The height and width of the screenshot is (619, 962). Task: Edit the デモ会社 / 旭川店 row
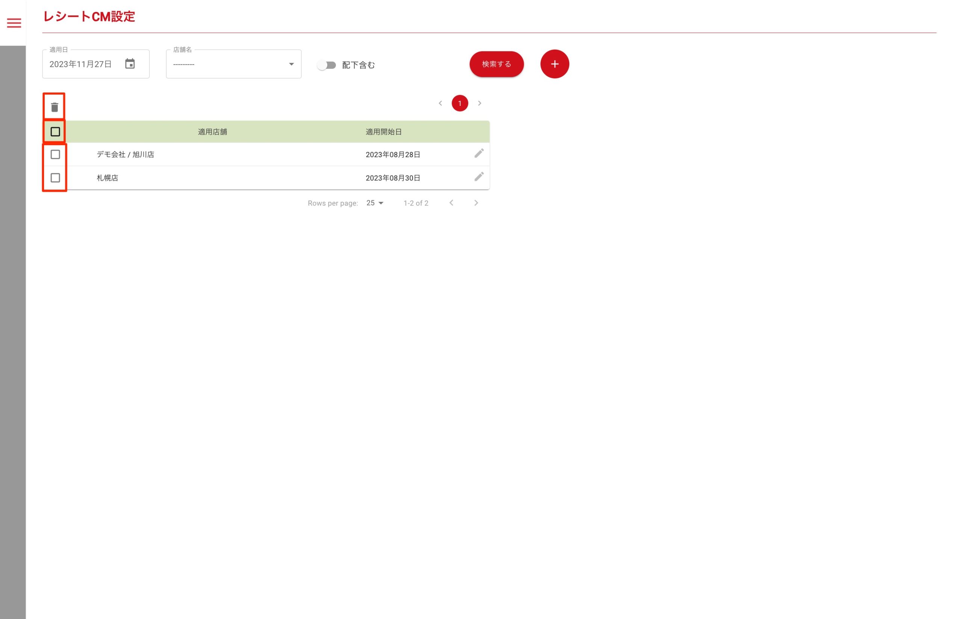coord(479,154)
